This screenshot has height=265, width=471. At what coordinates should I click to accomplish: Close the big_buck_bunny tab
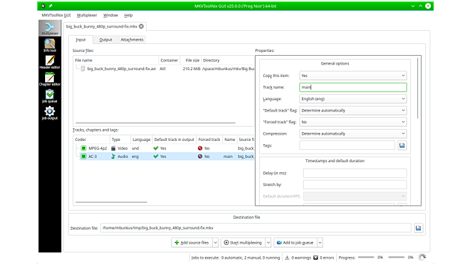[x=142, y=26]
